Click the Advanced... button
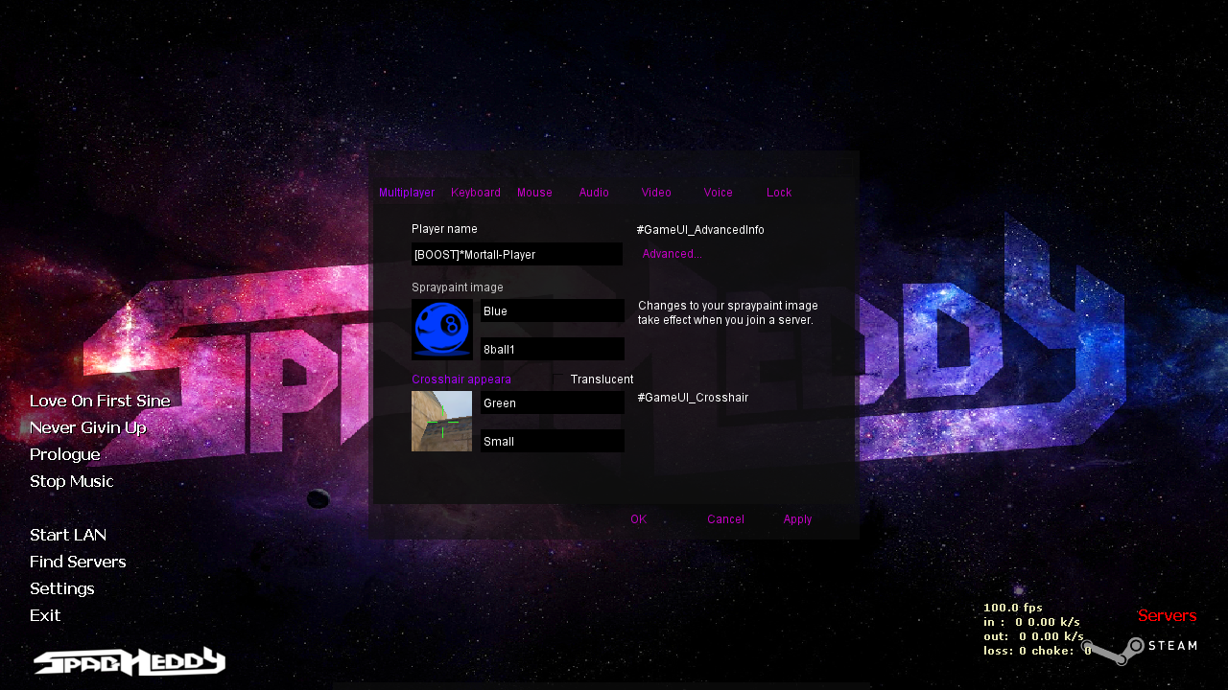Viewport: 1228px width, 690px height. click(672, 254)
